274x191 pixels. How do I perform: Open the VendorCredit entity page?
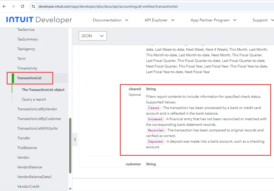point(28,186)
